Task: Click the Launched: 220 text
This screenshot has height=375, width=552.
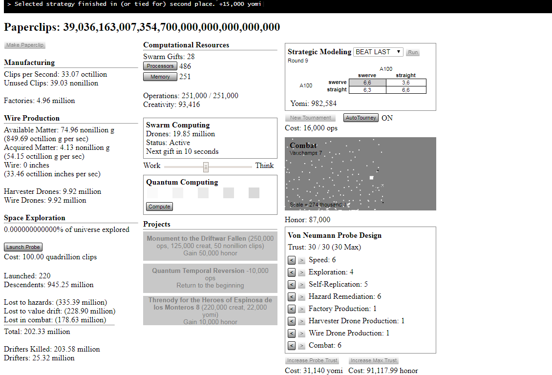Action: pos(27,276)
